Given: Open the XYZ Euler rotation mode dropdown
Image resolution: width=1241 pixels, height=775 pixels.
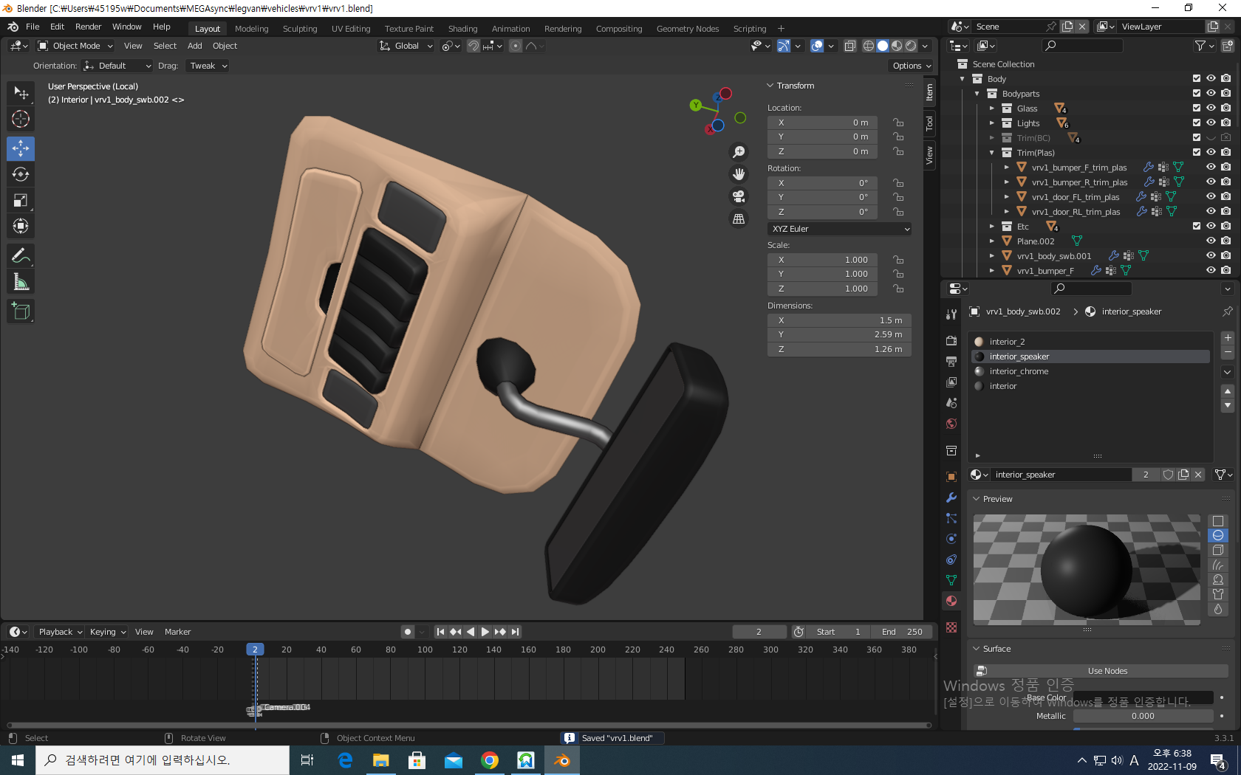Looking at the screenshot, I should [839, 229].
